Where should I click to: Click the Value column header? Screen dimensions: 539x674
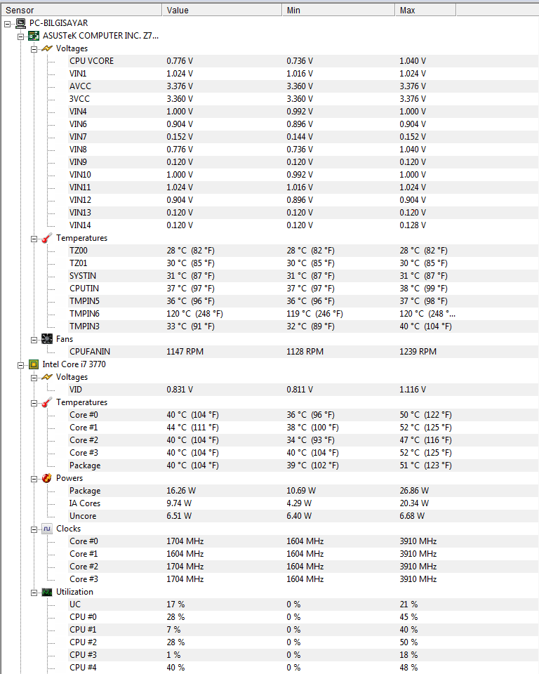pos(222,10)
